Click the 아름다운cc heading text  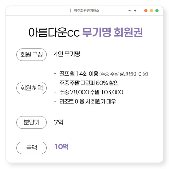point(54,32)
